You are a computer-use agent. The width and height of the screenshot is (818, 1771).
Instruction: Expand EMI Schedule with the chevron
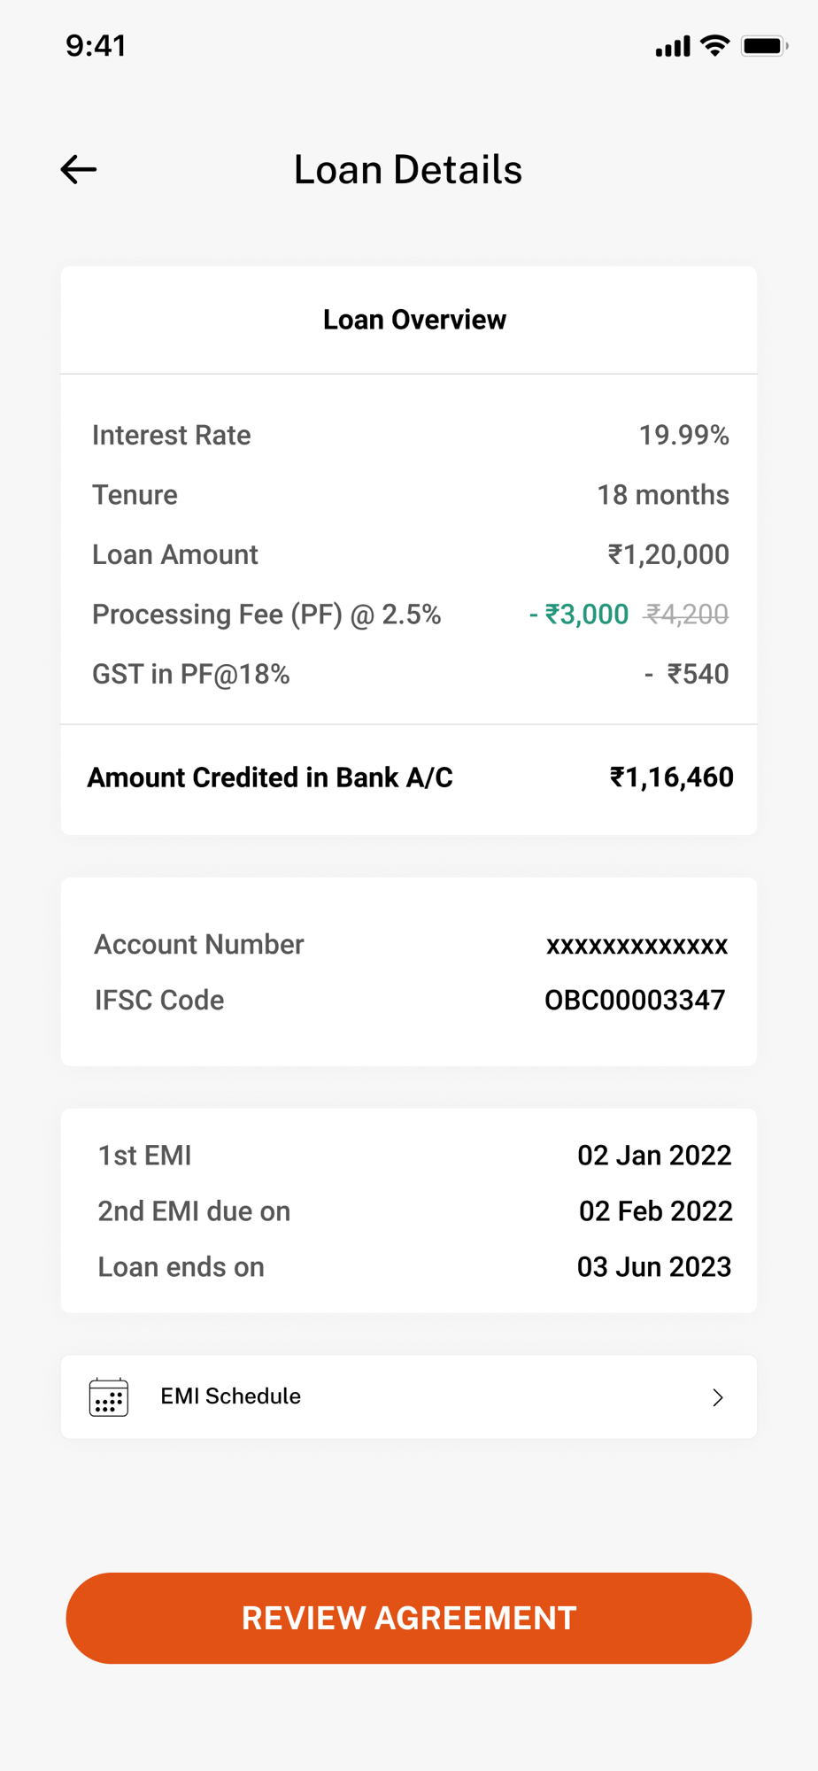[718, 1397]
